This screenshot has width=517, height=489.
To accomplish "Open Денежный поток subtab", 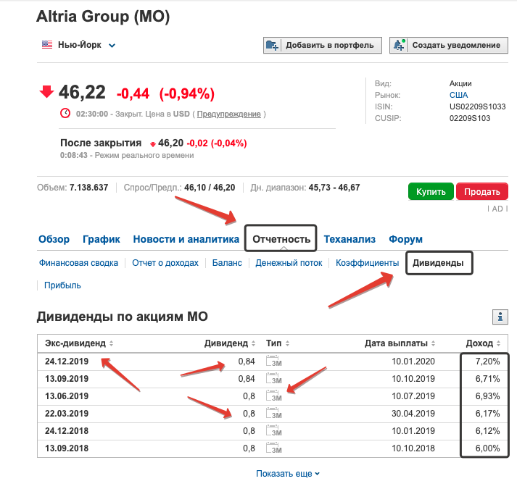I will click(289, 263).
